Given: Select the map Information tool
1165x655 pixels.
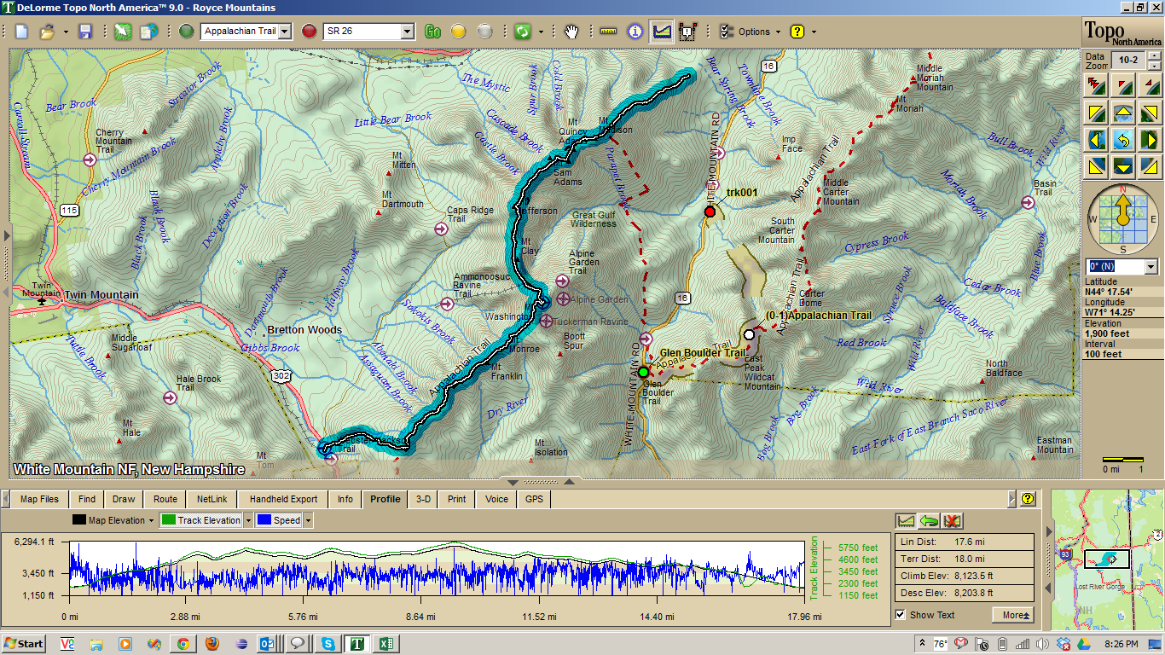Looking at the screenshot, I should [x=635, y=31].
